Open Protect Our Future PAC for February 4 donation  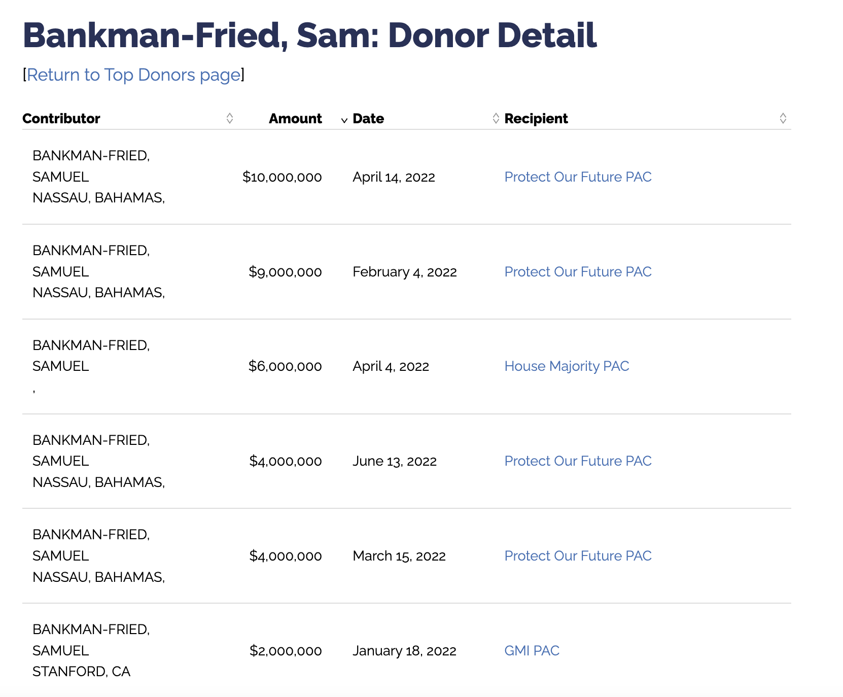[x=578, y=271]
